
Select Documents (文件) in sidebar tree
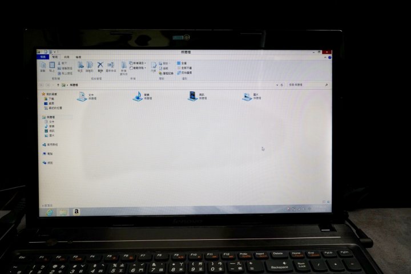[50, 122]
